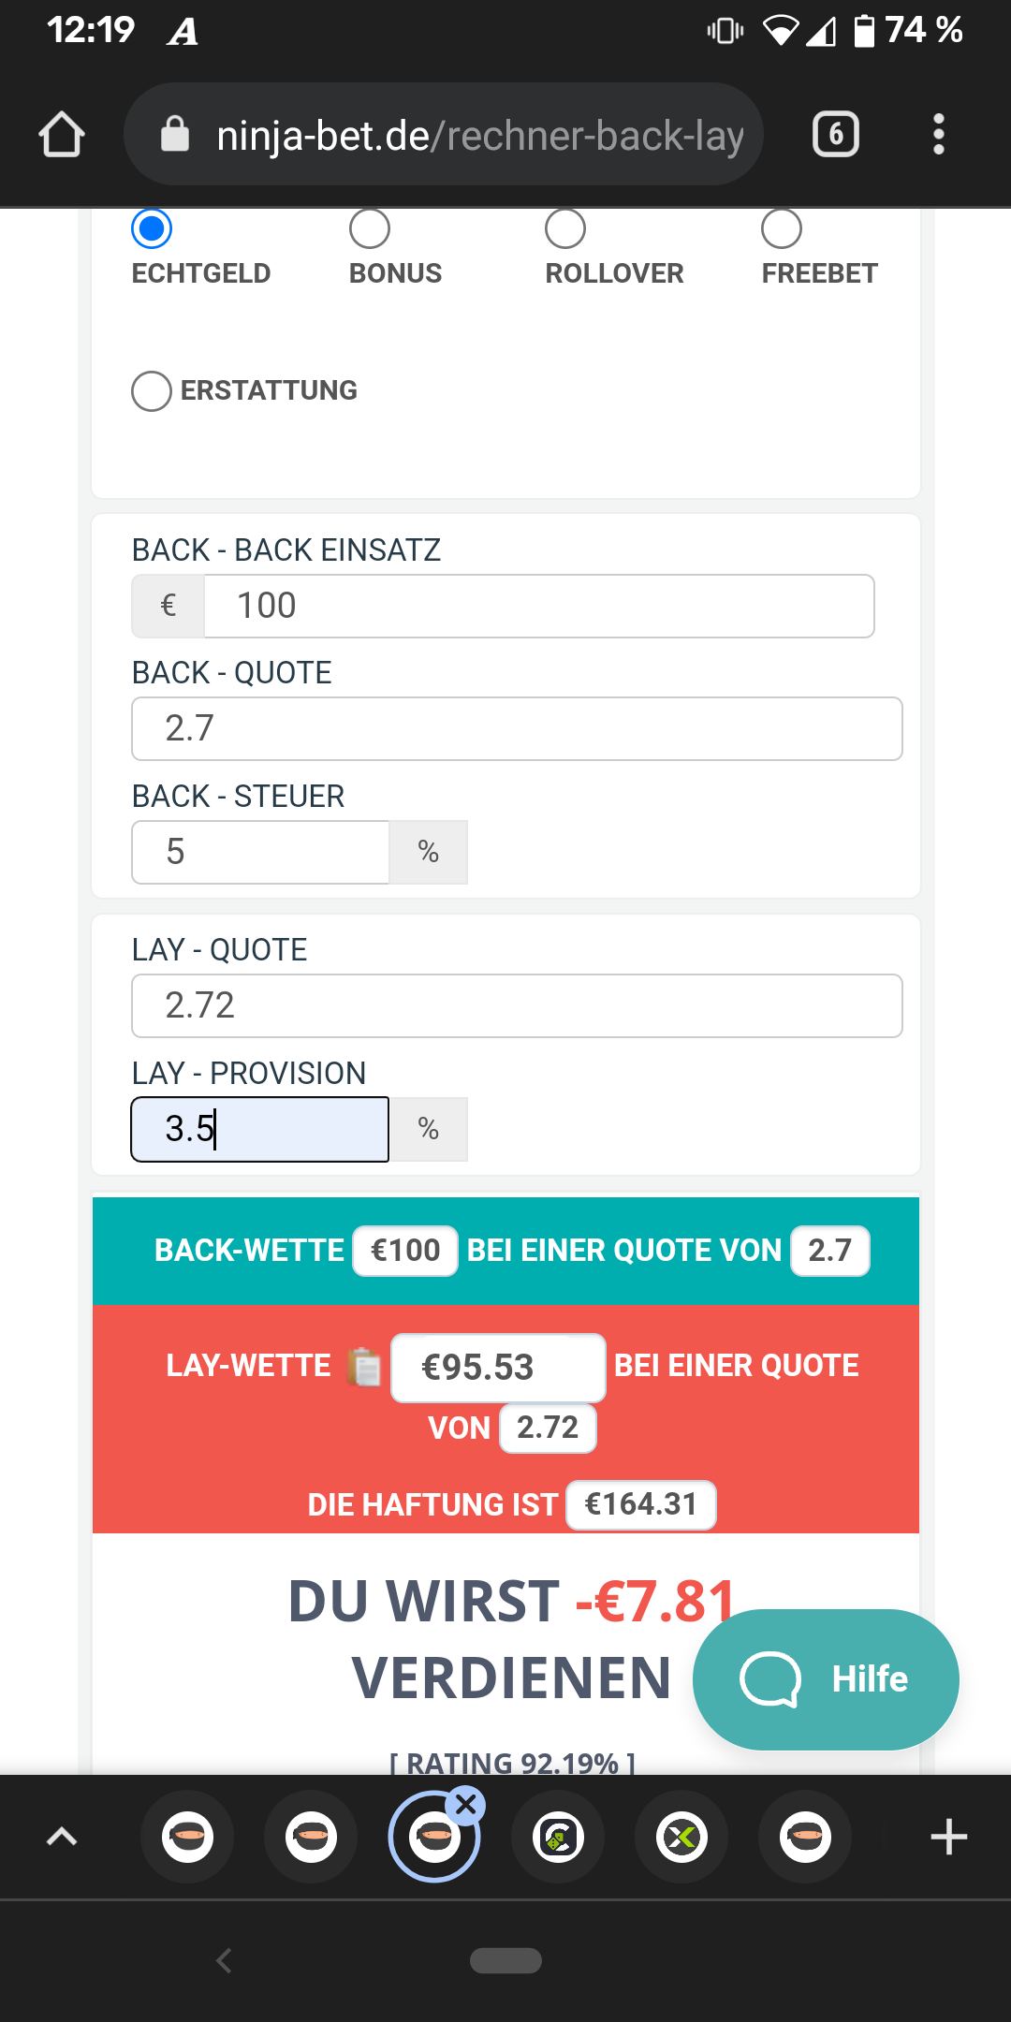1011x2022 pixels.
Task: Open the browser three-dot menu
Action: click(x=939, y=134)
